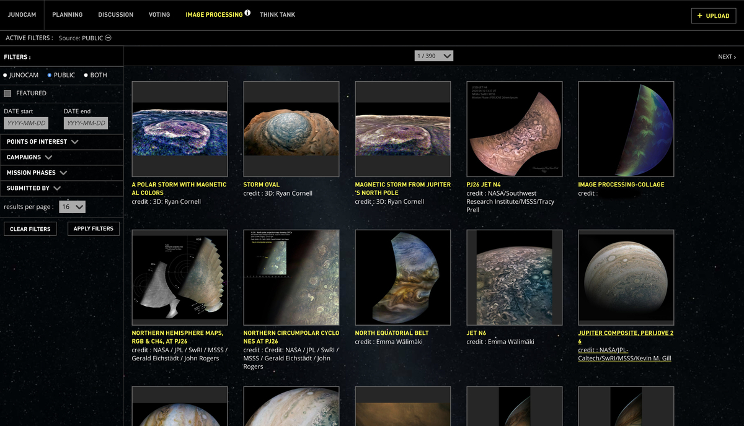The height and width of the screenshot is (426, 744).
Task: Open the results per page dropdown
Action: point(72,207)
